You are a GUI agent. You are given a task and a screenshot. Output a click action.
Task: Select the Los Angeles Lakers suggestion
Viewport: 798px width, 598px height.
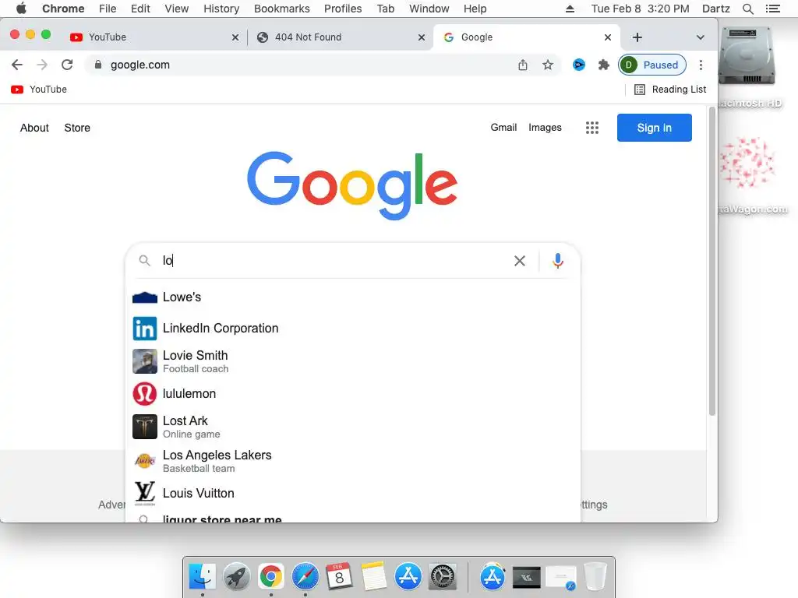pos(352,461)
